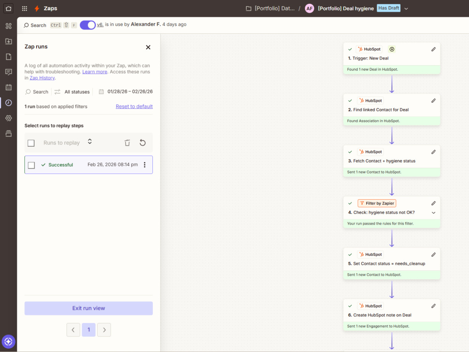Screen dimensions: 469x352
Task: Close the Zap runs panel
Action: click(148, 47)
